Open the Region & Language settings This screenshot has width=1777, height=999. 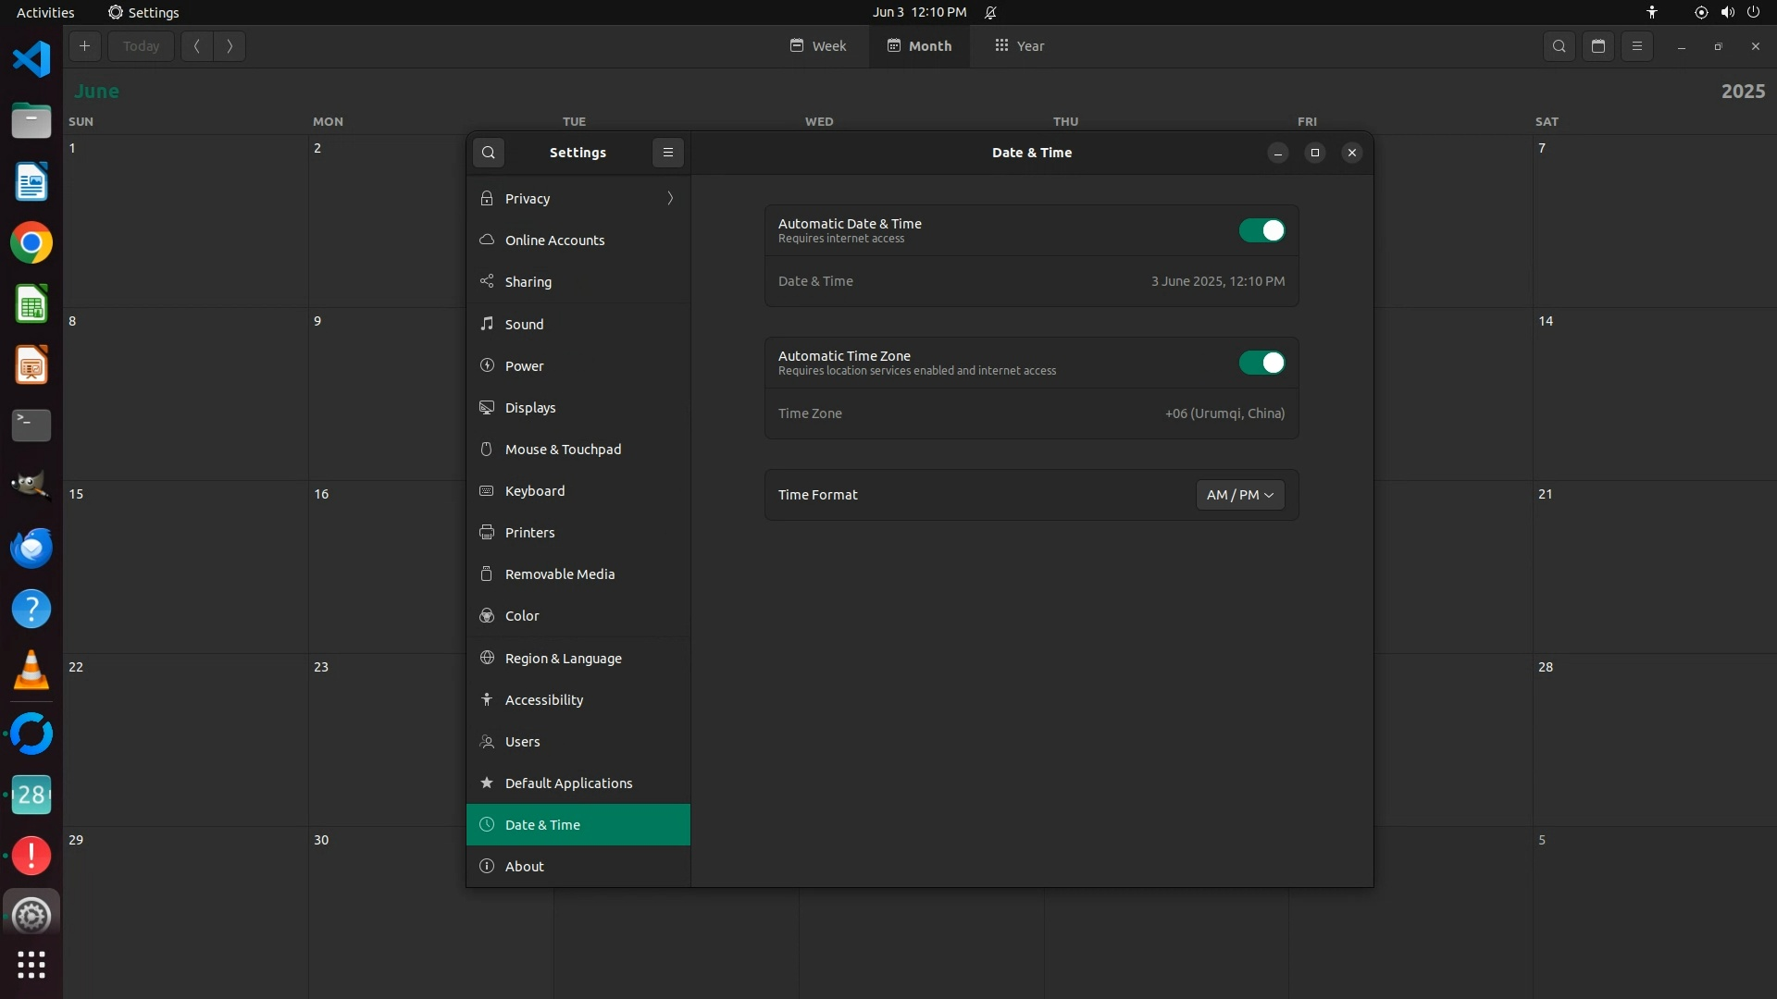pyautogui.click(x=563, y=659)
